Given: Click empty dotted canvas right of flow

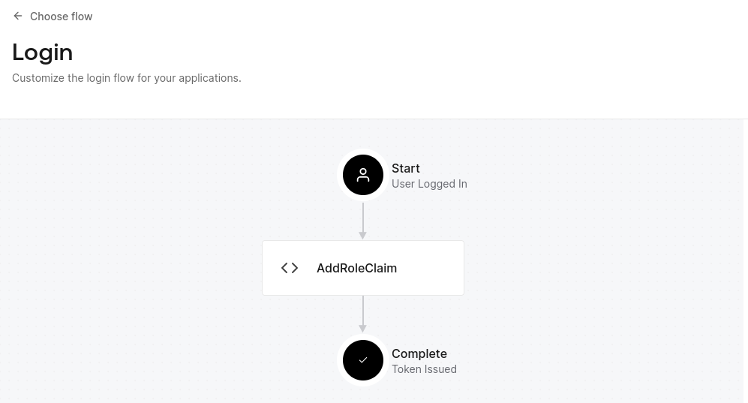Looking at the screenshot, I should click(600, 263).
